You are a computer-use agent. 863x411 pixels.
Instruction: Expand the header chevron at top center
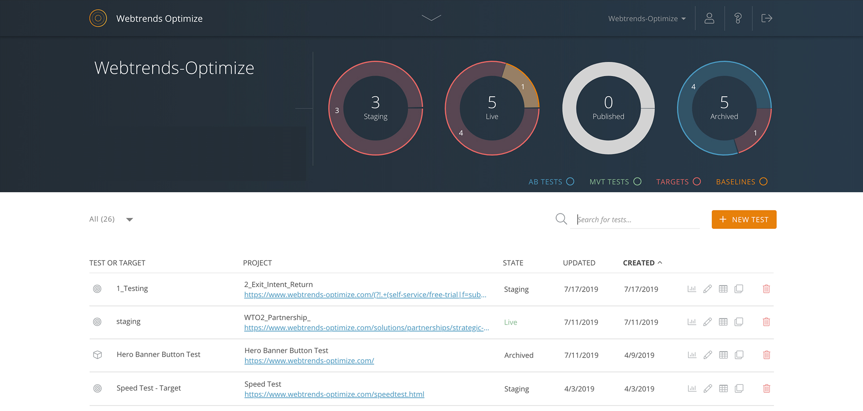coord(431,18)
